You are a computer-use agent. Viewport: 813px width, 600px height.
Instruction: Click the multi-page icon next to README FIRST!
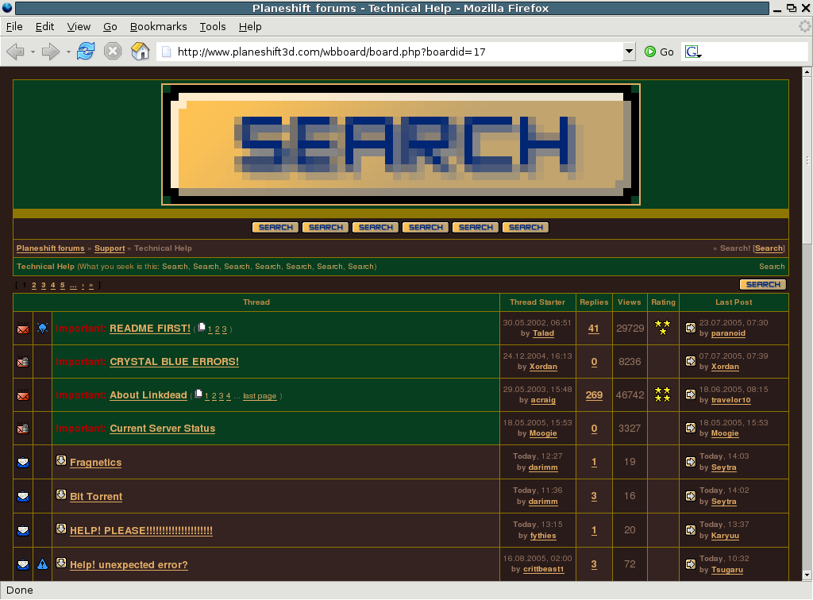pos(202,326)
